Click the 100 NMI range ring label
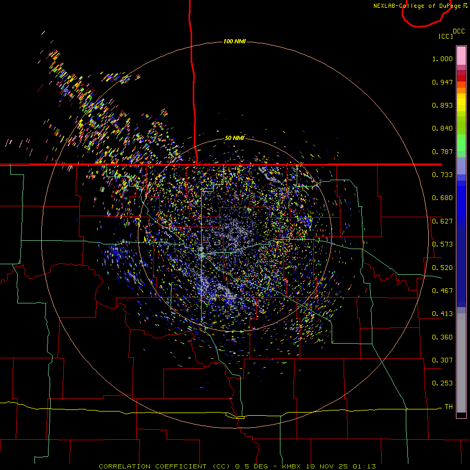470x470 pixels. (x=234, y=41)
